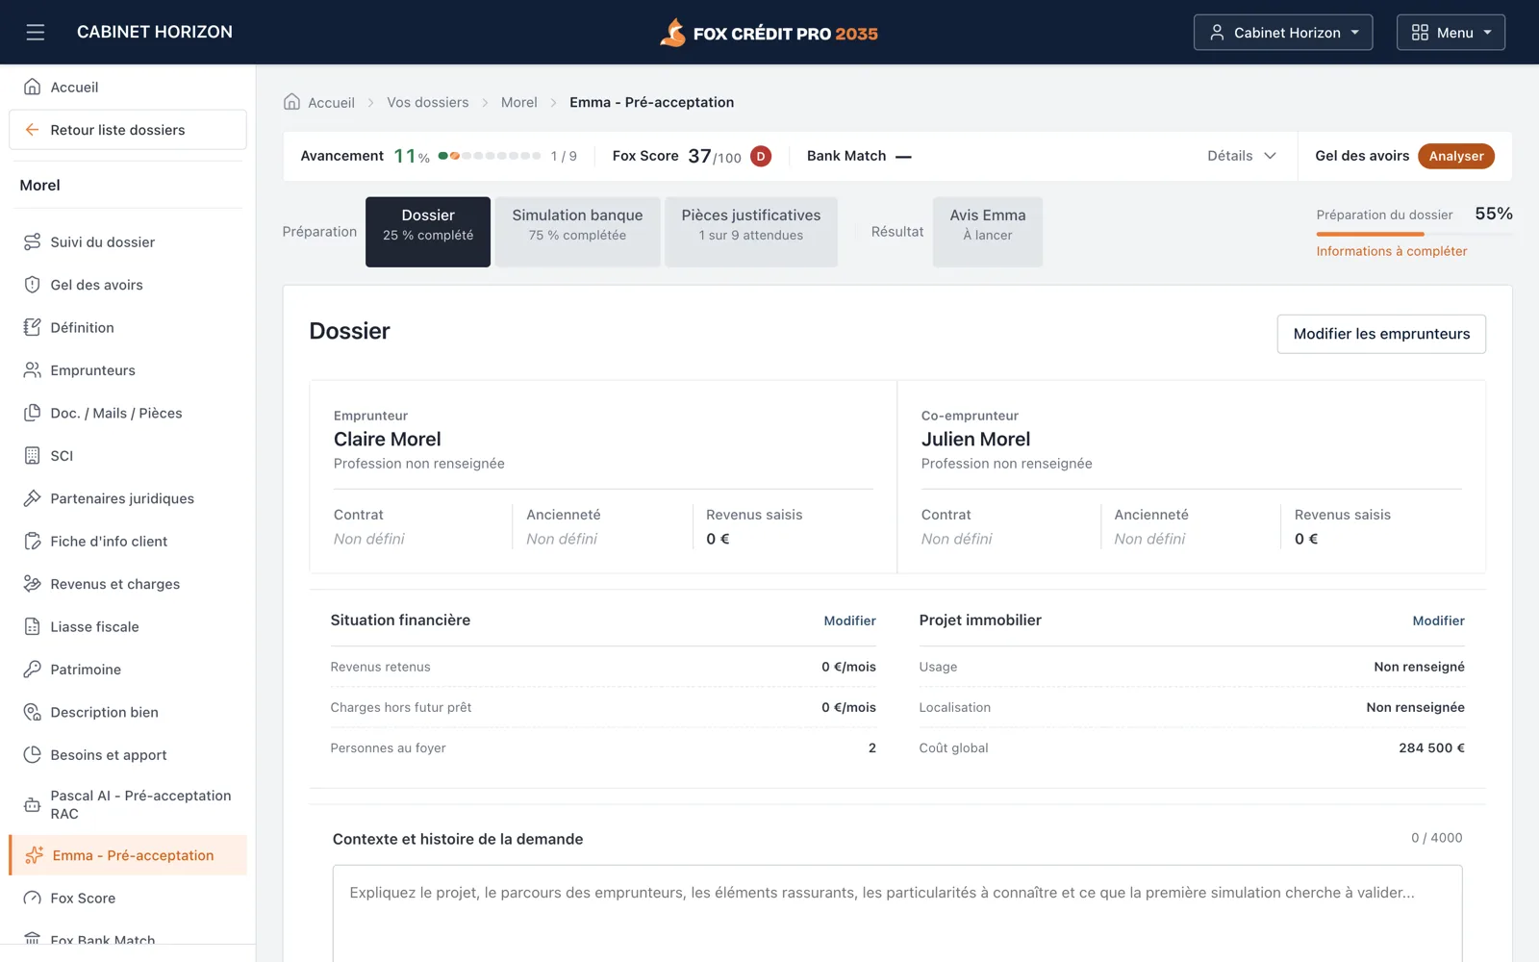
Task: Click the Patrimoine key icon
Action: point(32,670)
